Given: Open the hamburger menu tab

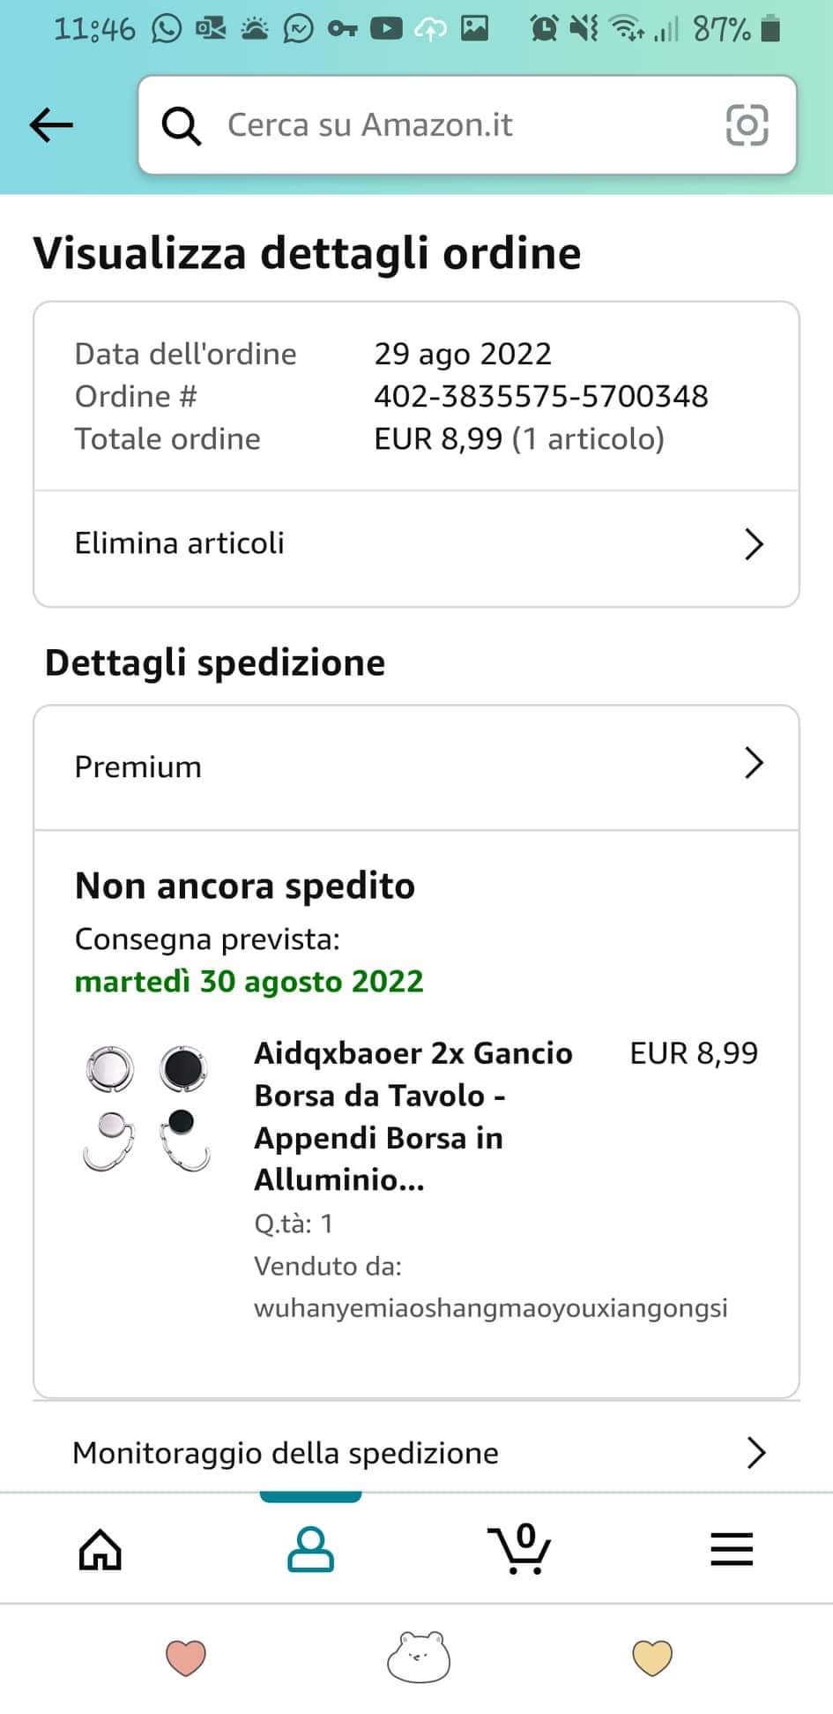Looking at the screenshot, I should click(732, 1549).
